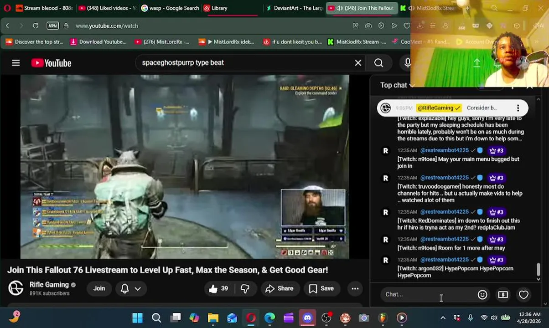The height and width of the screenshot is (328, 549).
Task: Open the MistGodRx Stream bookmark
Action: click(357, 42)
